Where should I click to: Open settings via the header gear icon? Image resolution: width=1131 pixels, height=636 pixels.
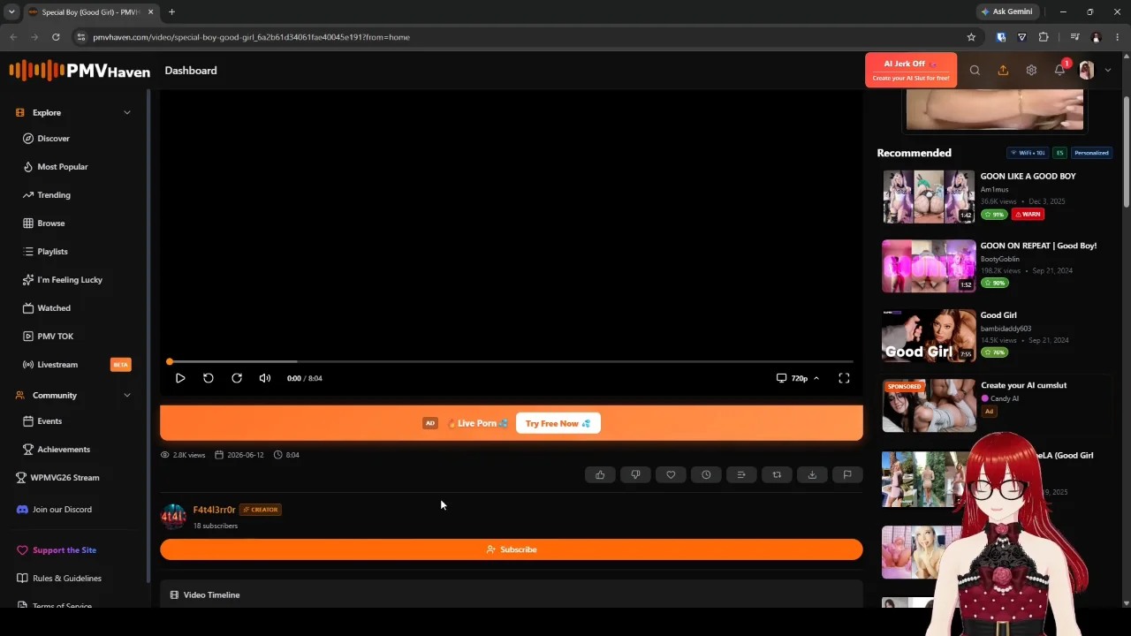[x=1031, y=71]
